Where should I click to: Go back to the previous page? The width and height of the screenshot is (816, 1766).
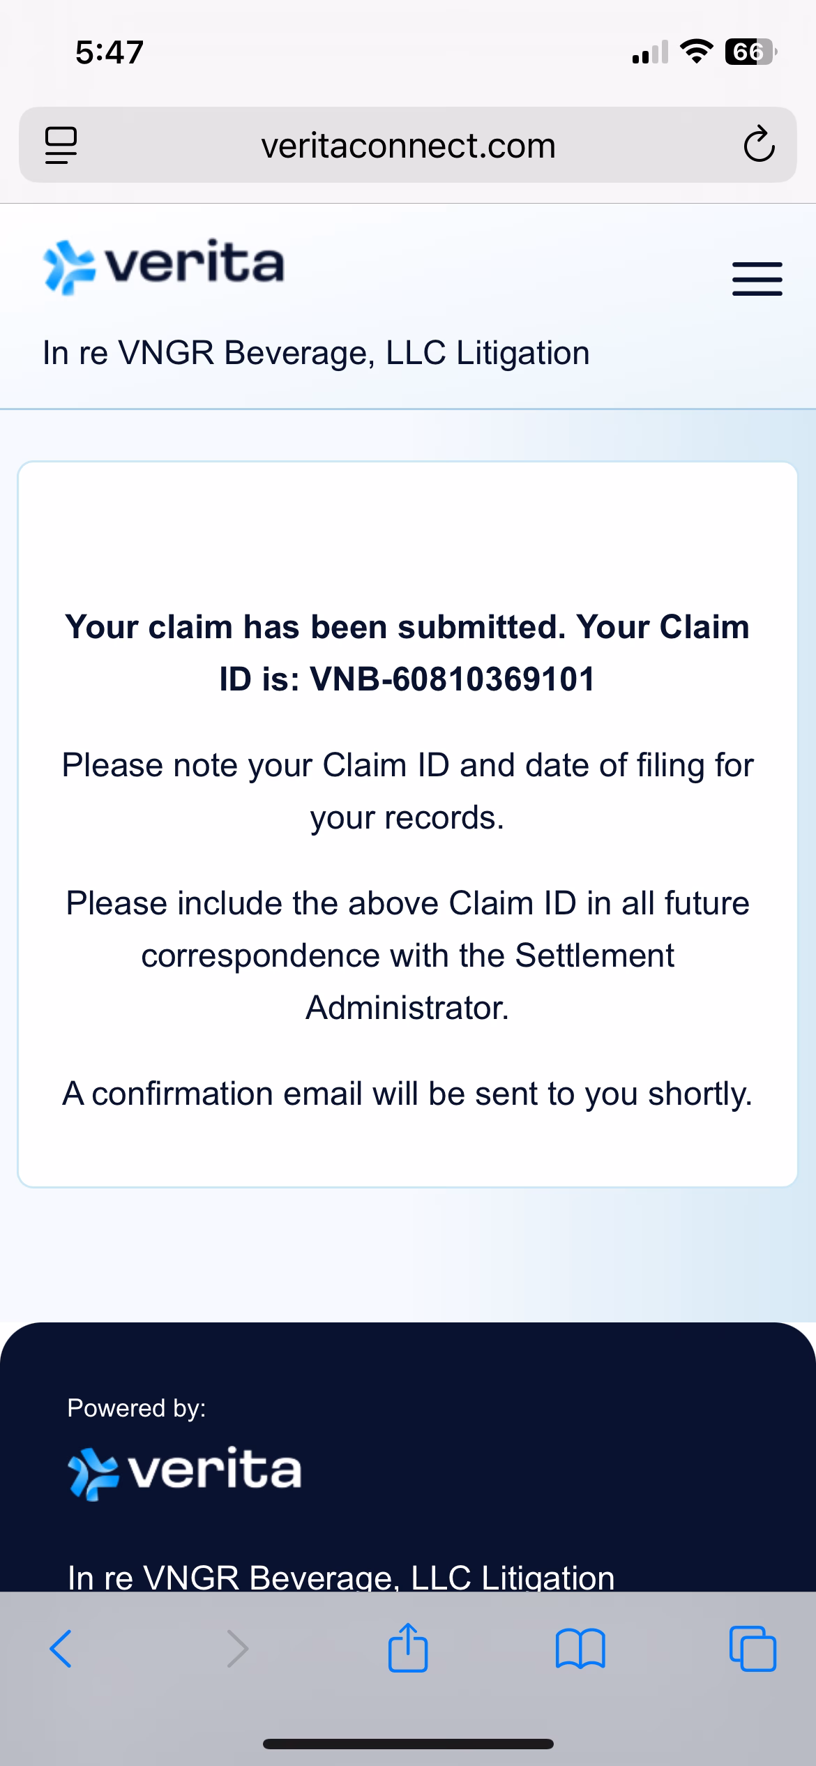[61, 1649]
